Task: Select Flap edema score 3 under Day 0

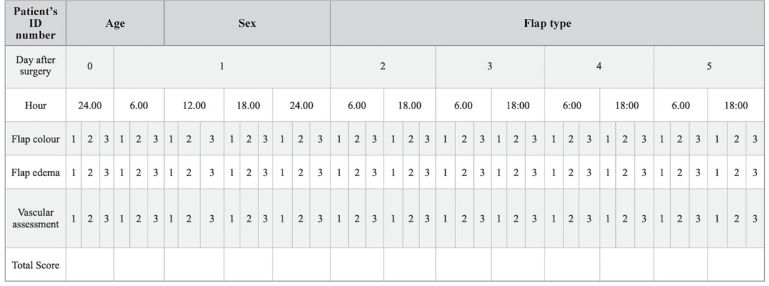Action: click(106, 173)
